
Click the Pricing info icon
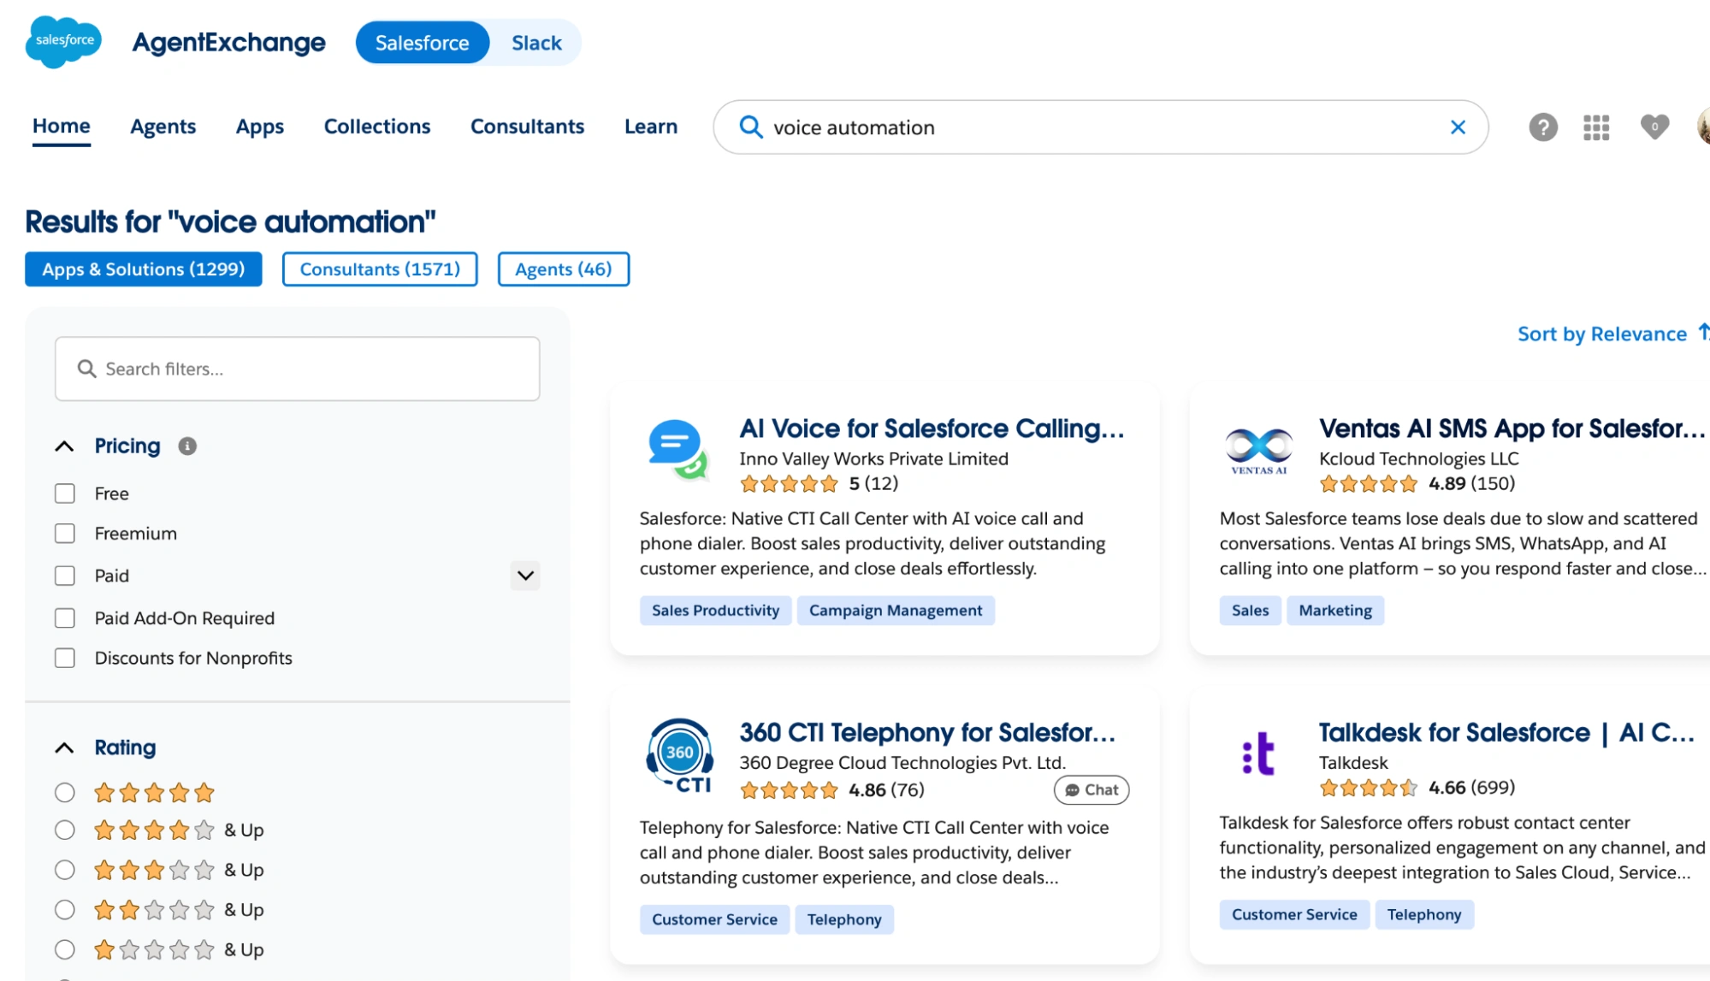pyautogui.click(x=187, y=446)
